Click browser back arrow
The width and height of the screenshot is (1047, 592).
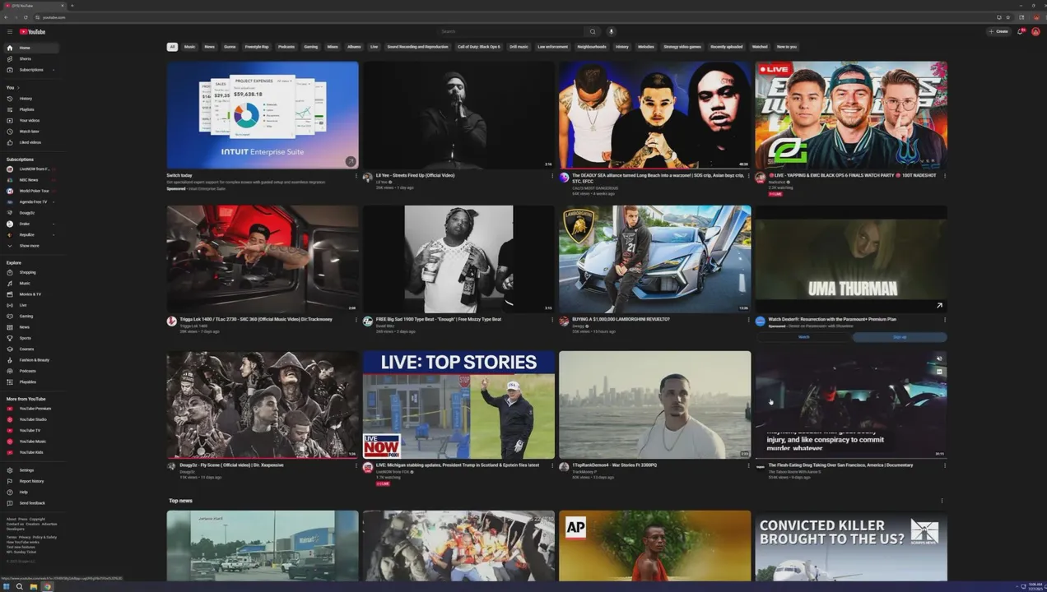[x=6, y=17]
